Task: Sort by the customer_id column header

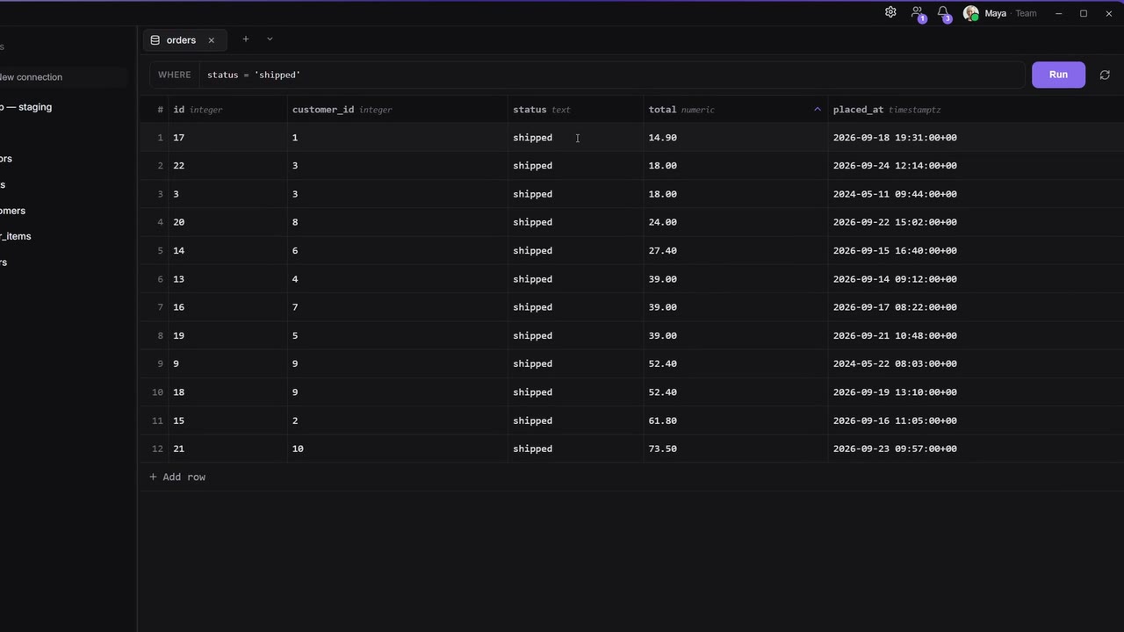Action: [397, 110]
